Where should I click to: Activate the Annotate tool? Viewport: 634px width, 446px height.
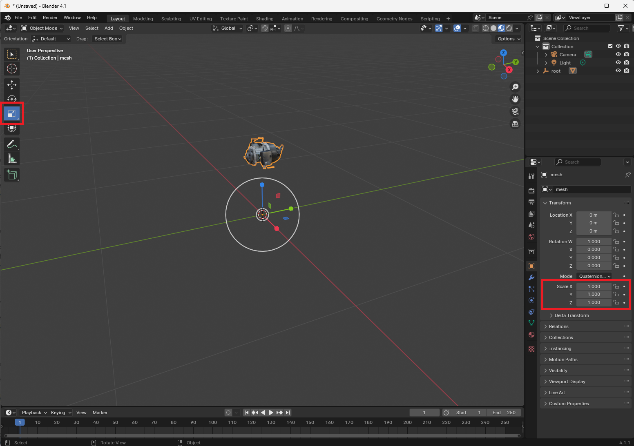pyautogui.click(x=12, y=144)
